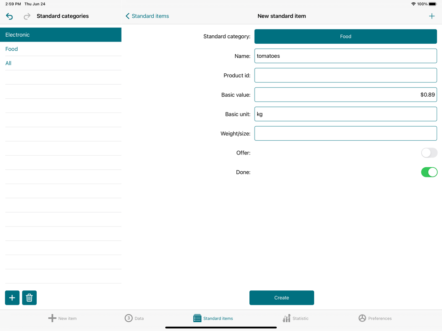Select the Standard items tab label
This screenshot has height=331, width=442.
coord(218,318)
